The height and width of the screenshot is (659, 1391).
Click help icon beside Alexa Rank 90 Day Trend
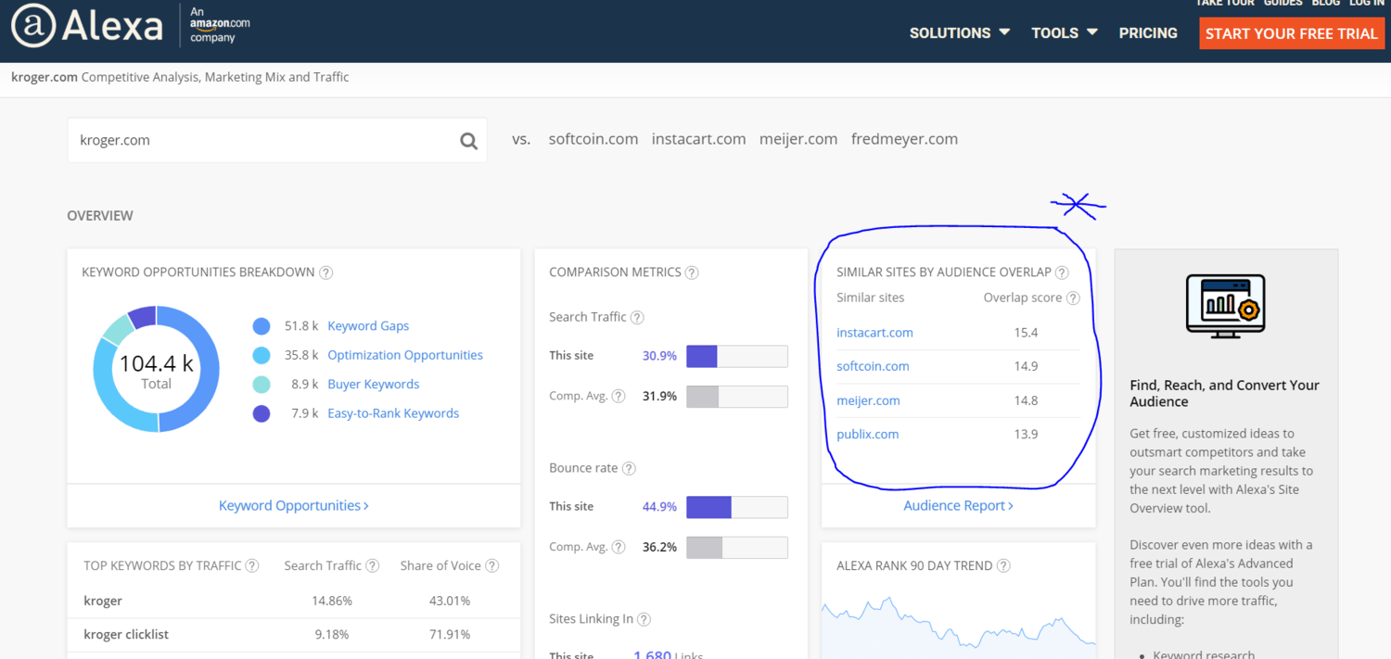click(1003, 565)
